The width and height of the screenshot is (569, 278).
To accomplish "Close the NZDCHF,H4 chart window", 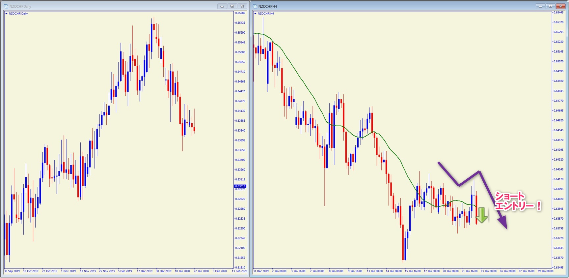I will 560,6.
